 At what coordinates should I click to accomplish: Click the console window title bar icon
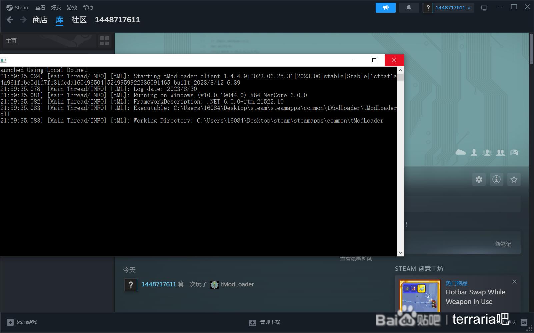(x=3, y=60)
